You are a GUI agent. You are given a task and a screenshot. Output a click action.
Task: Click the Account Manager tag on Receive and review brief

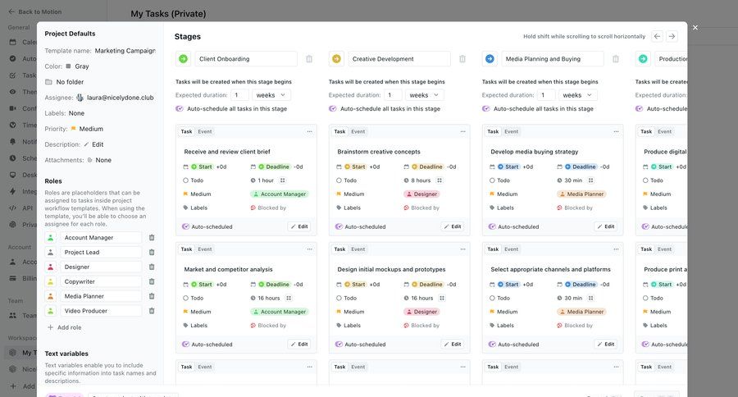pyautogui.click(x=280, y=194)
